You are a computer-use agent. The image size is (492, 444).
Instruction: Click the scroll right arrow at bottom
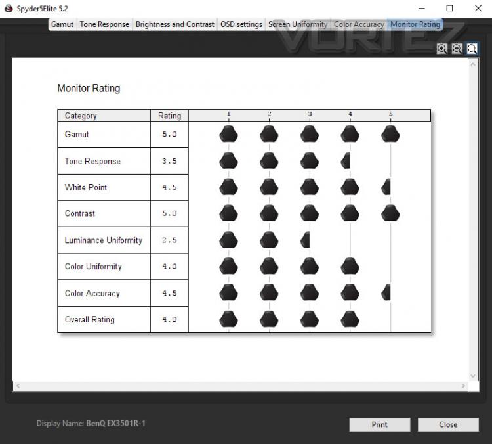[x=463, y=386]
